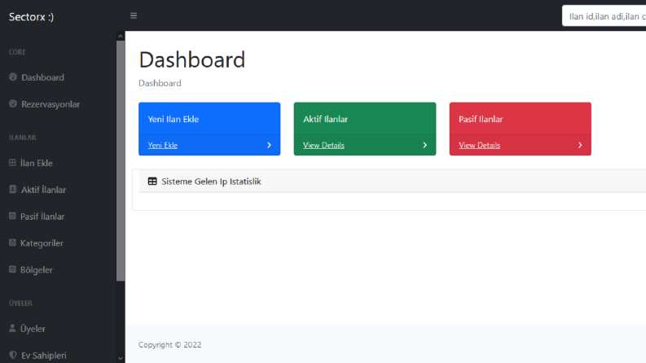646x363 pixels.
Task: Click the sidebar scrollbar down arrow
Action: point(121,358)
